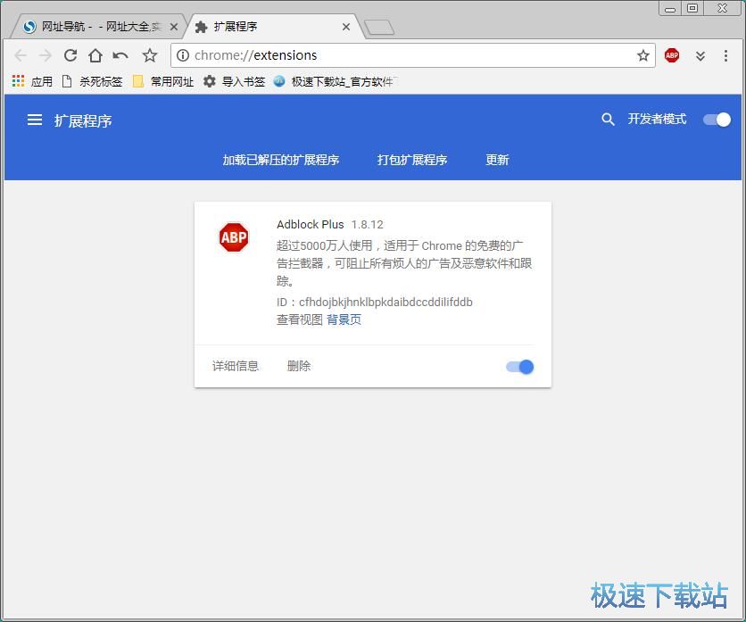Maximize the browser window
Image resolution: width=746 pixels, height=622 pixels.
(x=692, y=8)
